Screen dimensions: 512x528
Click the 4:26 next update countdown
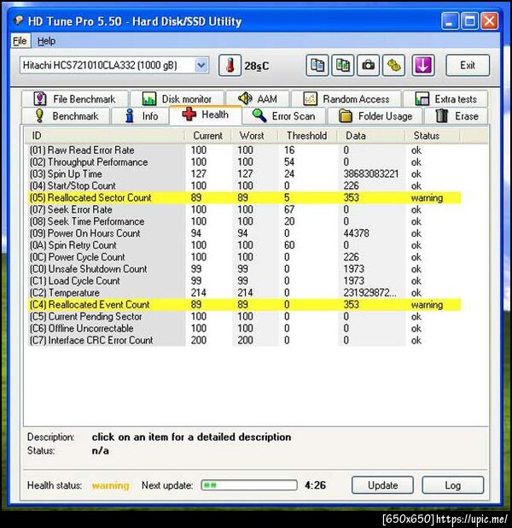[315, 485]
